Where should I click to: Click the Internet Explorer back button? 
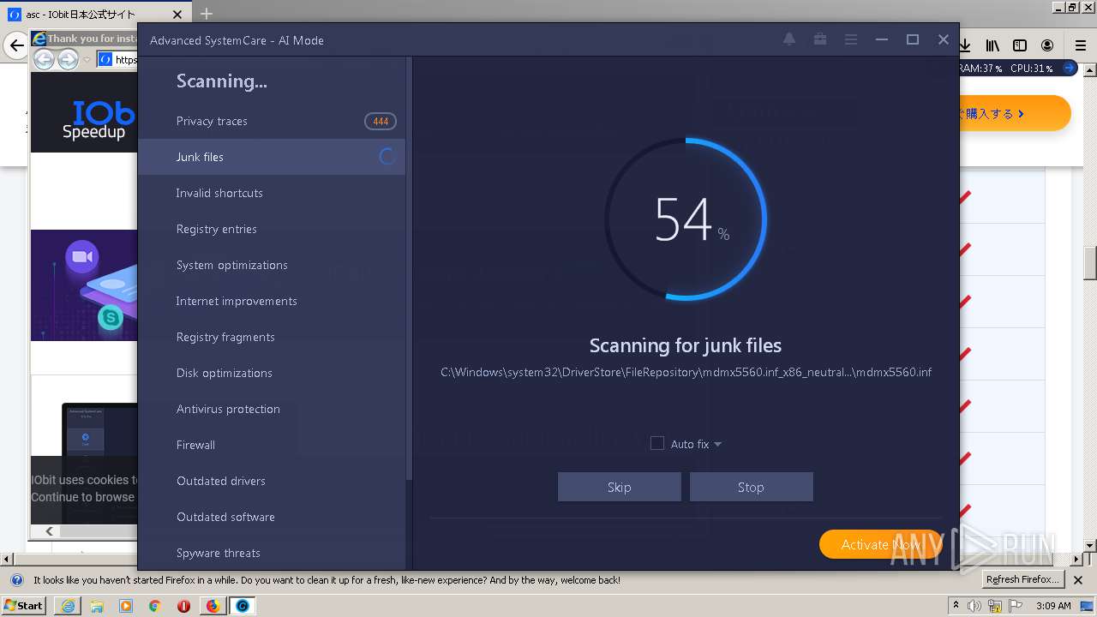click(45, 59)
